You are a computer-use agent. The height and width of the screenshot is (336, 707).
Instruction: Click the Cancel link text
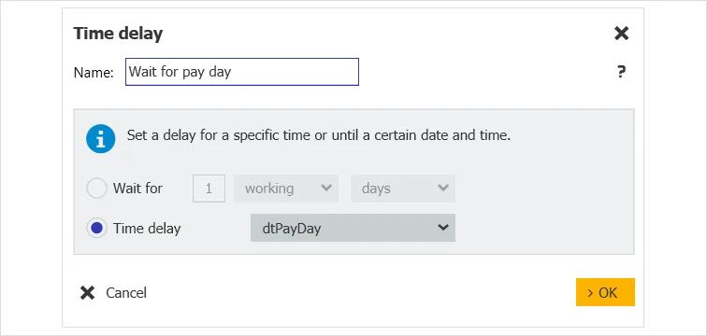coord(126,293)
